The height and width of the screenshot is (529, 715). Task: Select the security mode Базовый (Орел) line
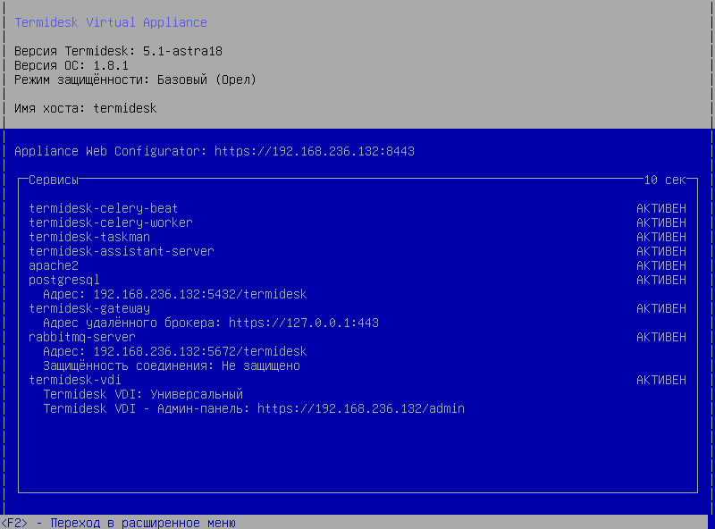(x=136, y=80)
